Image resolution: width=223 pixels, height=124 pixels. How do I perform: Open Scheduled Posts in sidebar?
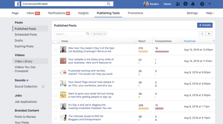26,35
